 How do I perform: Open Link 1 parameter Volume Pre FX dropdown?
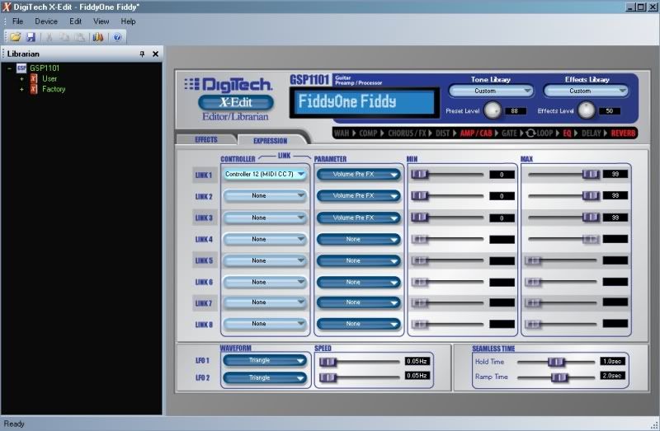[358, 174]
